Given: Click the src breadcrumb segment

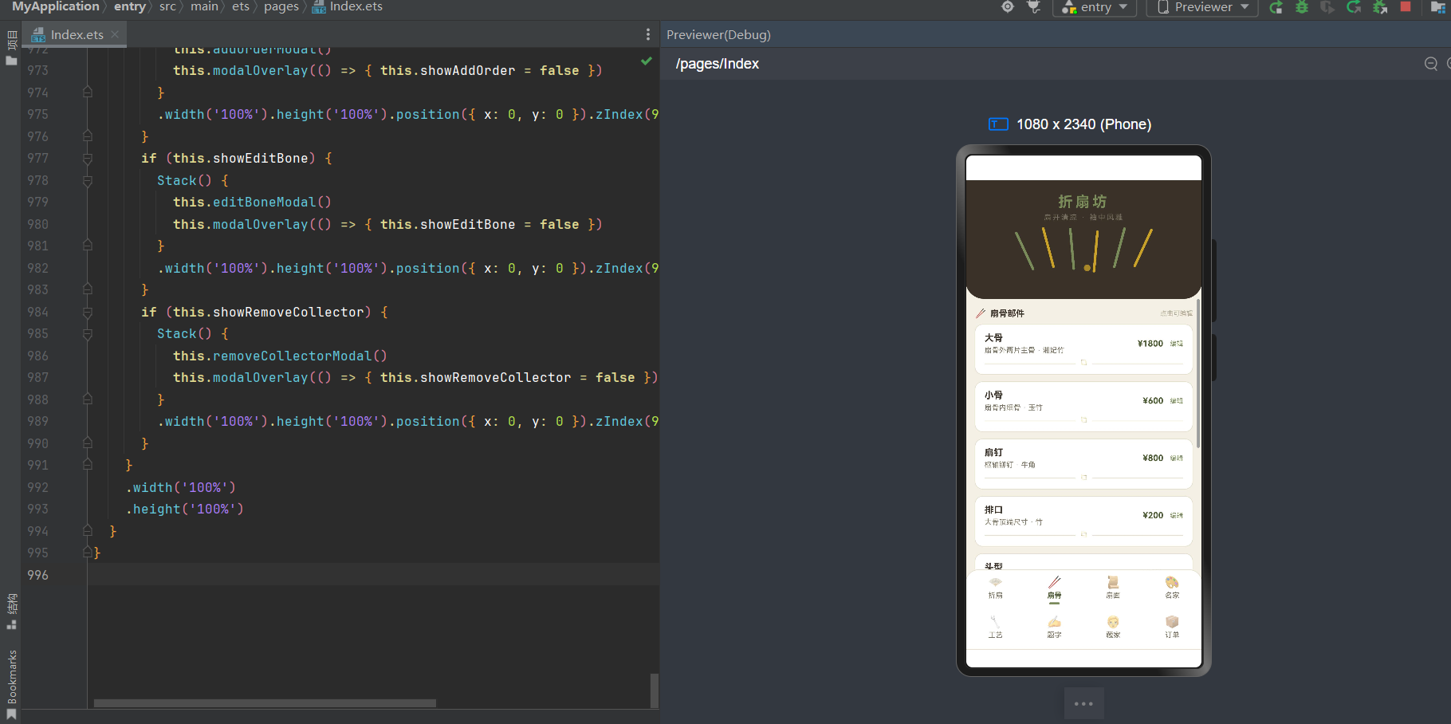Looking at the screenshot, I should pyautogui.click(x=167, y=6).
